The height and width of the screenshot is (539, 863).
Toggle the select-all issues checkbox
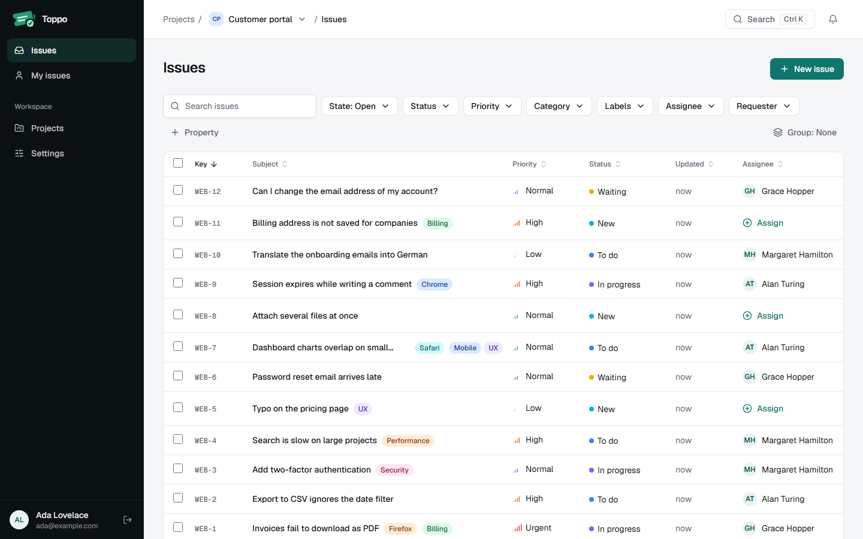(178, 163)
